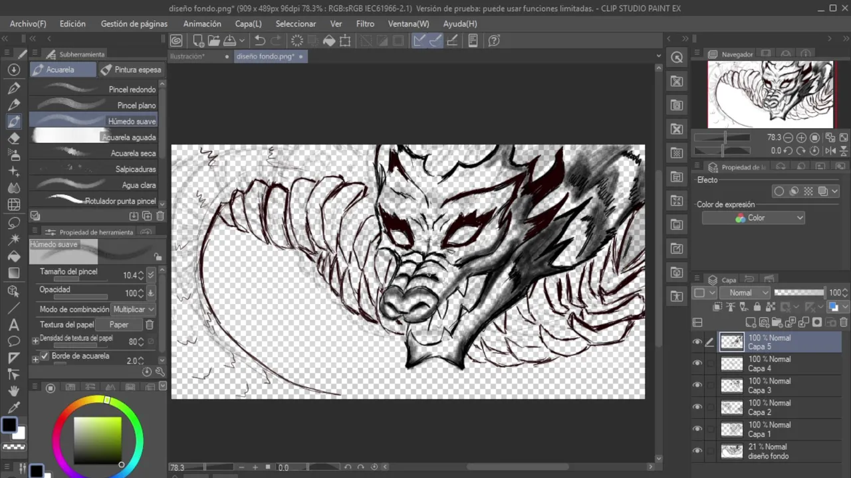851x478 pixels.
Task: Select the Auto-select magic wand tool
Action: [x=13, y=239]
